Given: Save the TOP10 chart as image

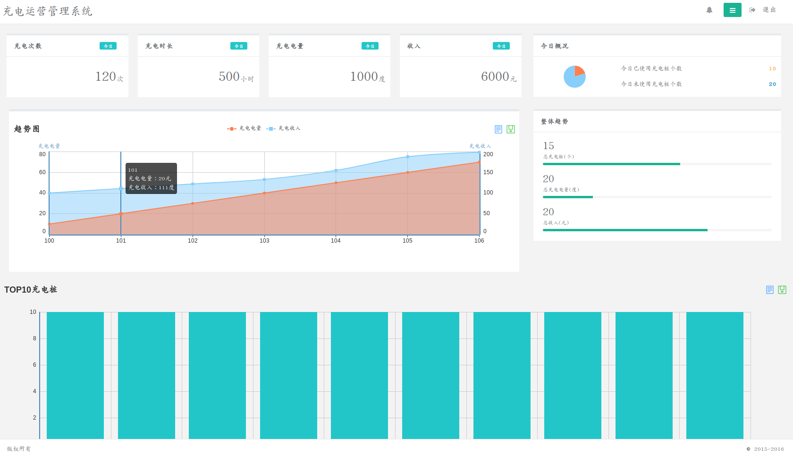Looking at the screenshot, I should [x=782, y=290].
